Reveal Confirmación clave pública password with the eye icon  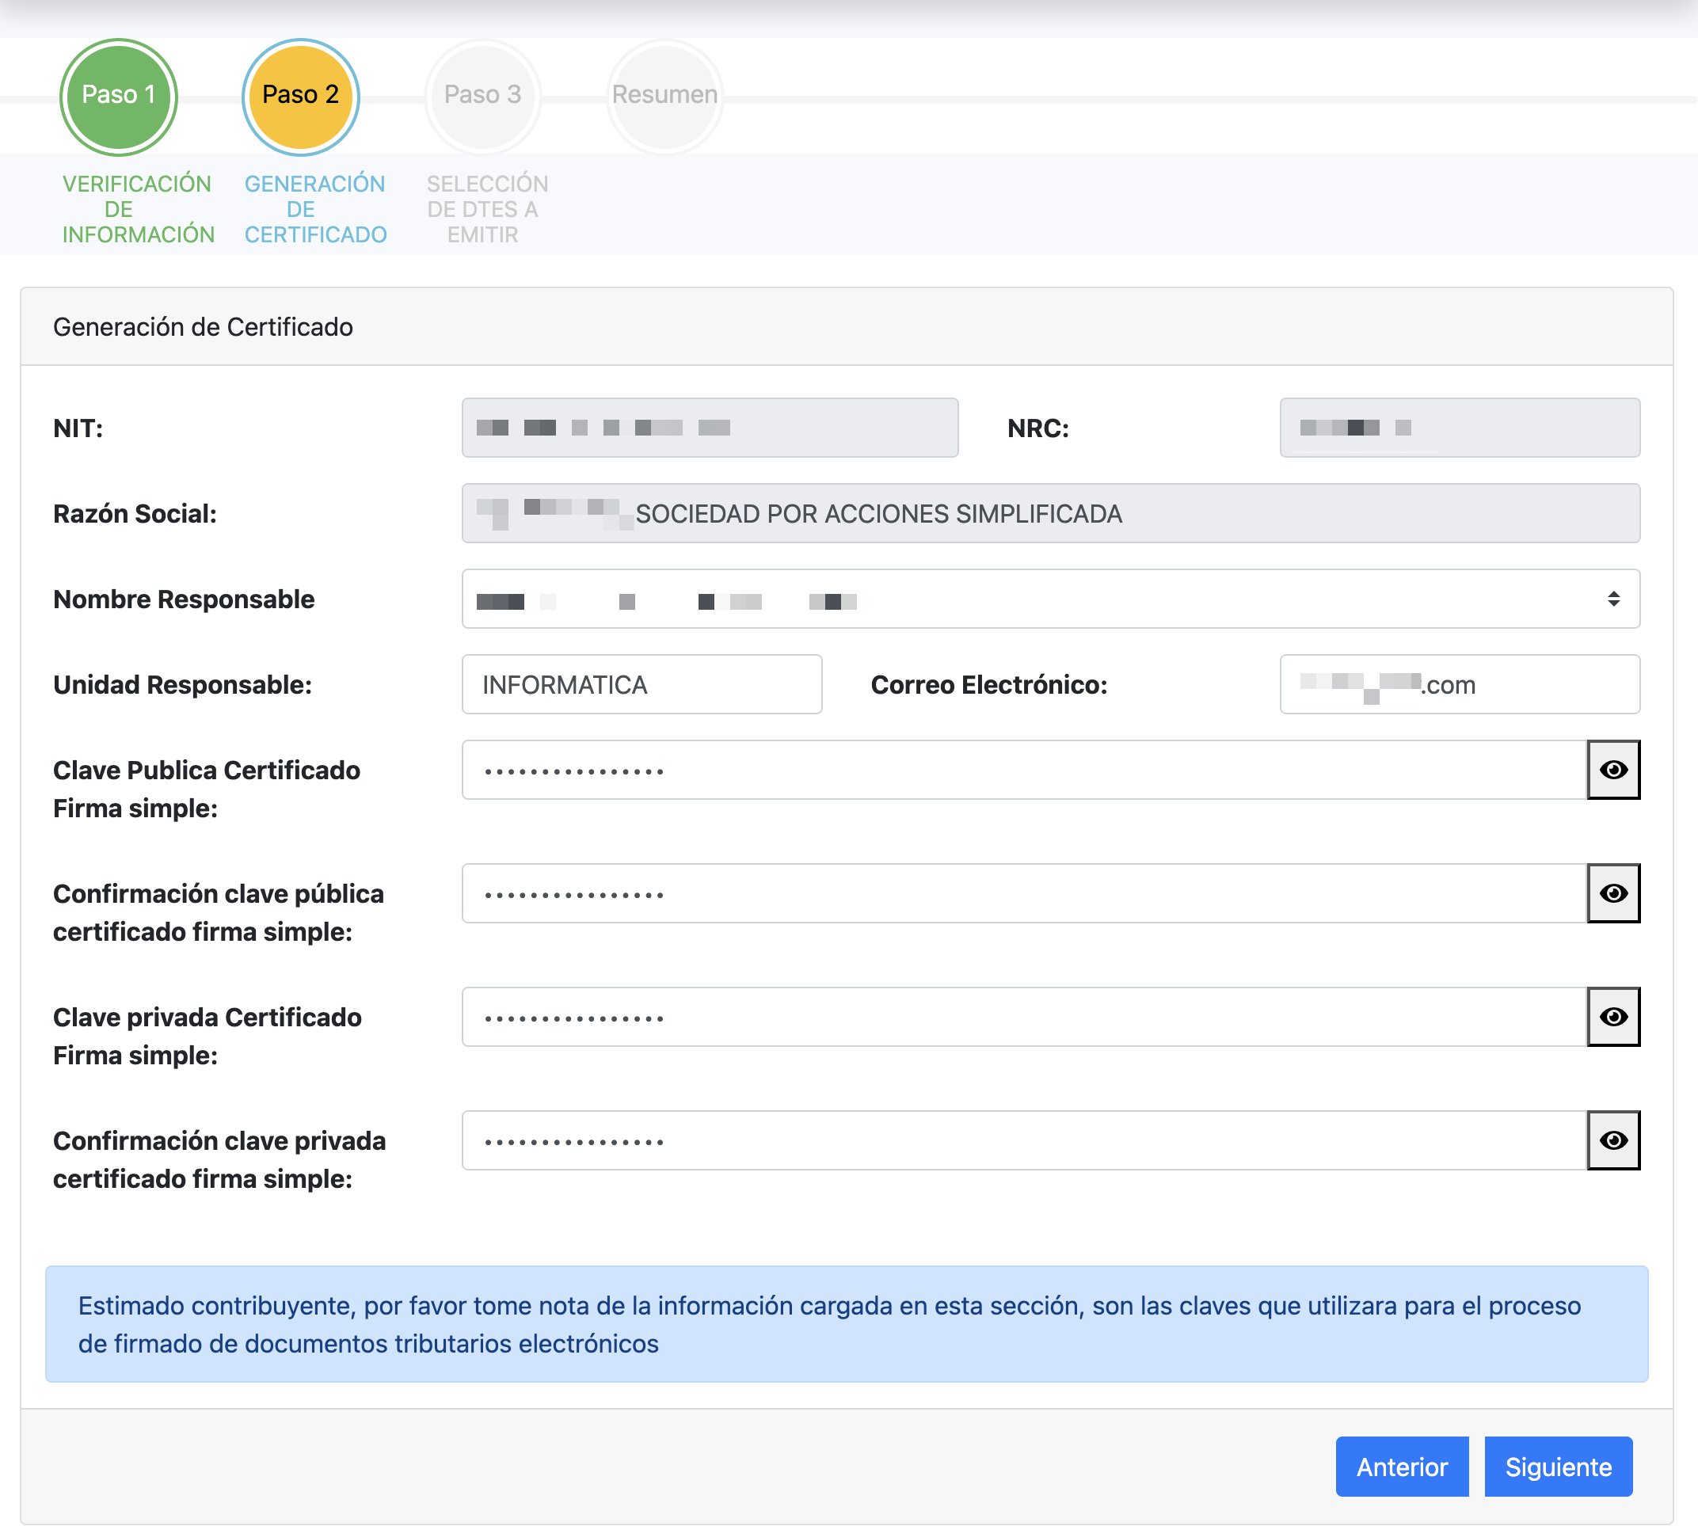pyautogui.click(x=1612, y=893)
